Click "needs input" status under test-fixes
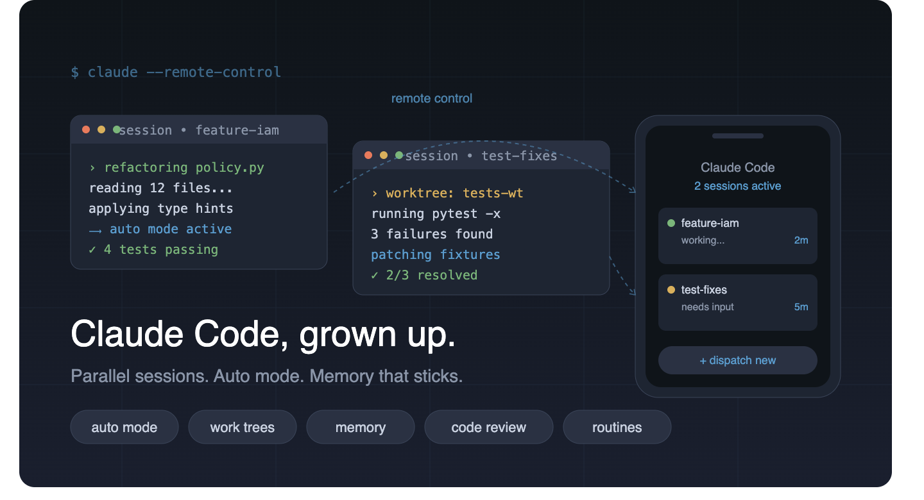The image size is (924, 500). (x=708, y=307)
